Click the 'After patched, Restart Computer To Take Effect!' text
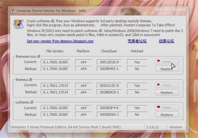Viewport: 198px width, 138px height. [138, 25]
